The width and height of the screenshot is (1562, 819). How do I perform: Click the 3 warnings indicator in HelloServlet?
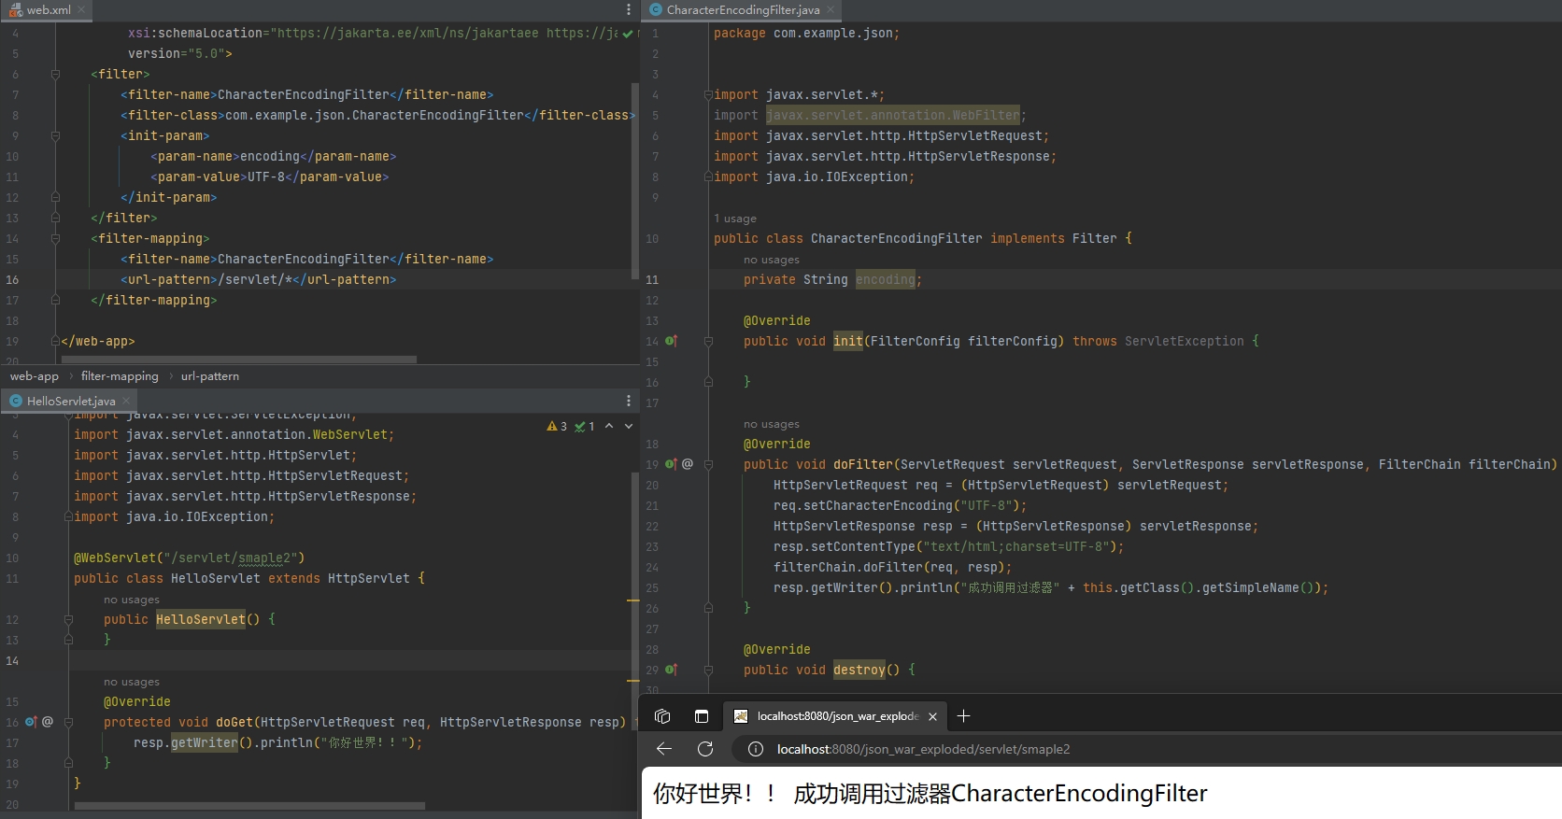pyautogui.click(x=557, y=427)
